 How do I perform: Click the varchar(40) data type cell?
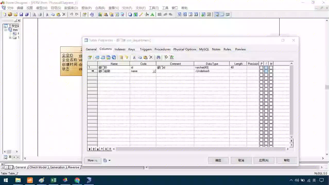tap(212, 68)
